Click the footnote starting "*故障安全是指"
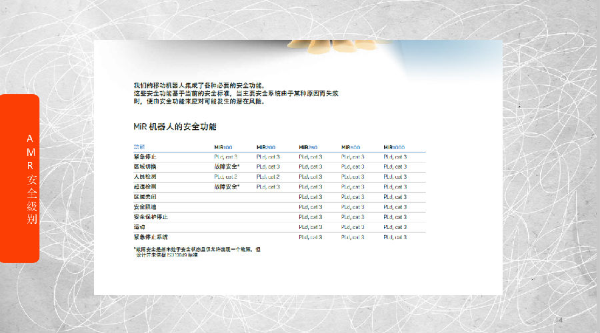 click(197, 249)
